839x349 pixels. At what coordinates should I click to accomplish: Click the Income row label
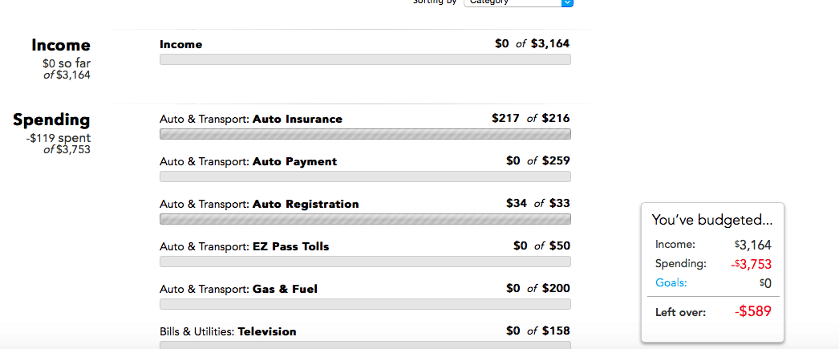pos(180,44)
